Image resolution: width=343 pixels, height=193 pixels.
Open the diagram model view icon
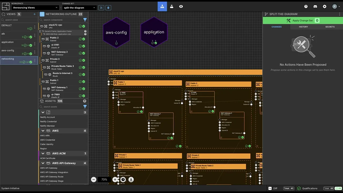point(162,6)
